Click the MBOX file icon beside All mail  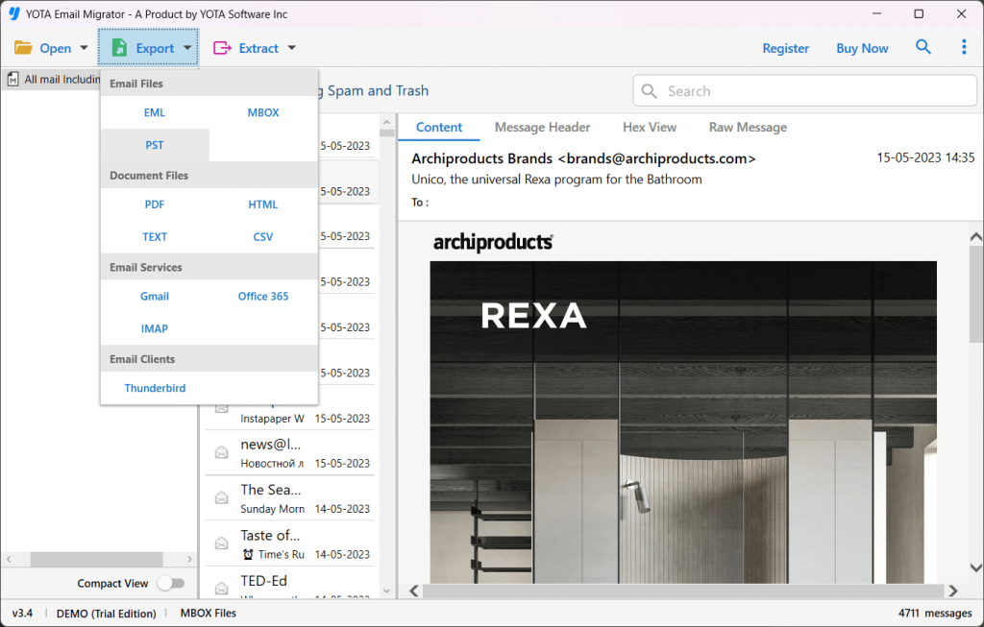pyautogui.click(x=12, y=79)
